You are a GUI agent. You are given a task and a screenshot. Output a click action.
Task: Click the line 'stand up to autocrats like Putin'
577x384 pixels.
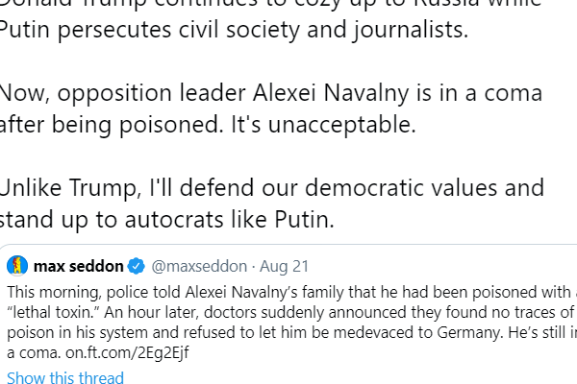pyautogui.click(x=168, y=219)
